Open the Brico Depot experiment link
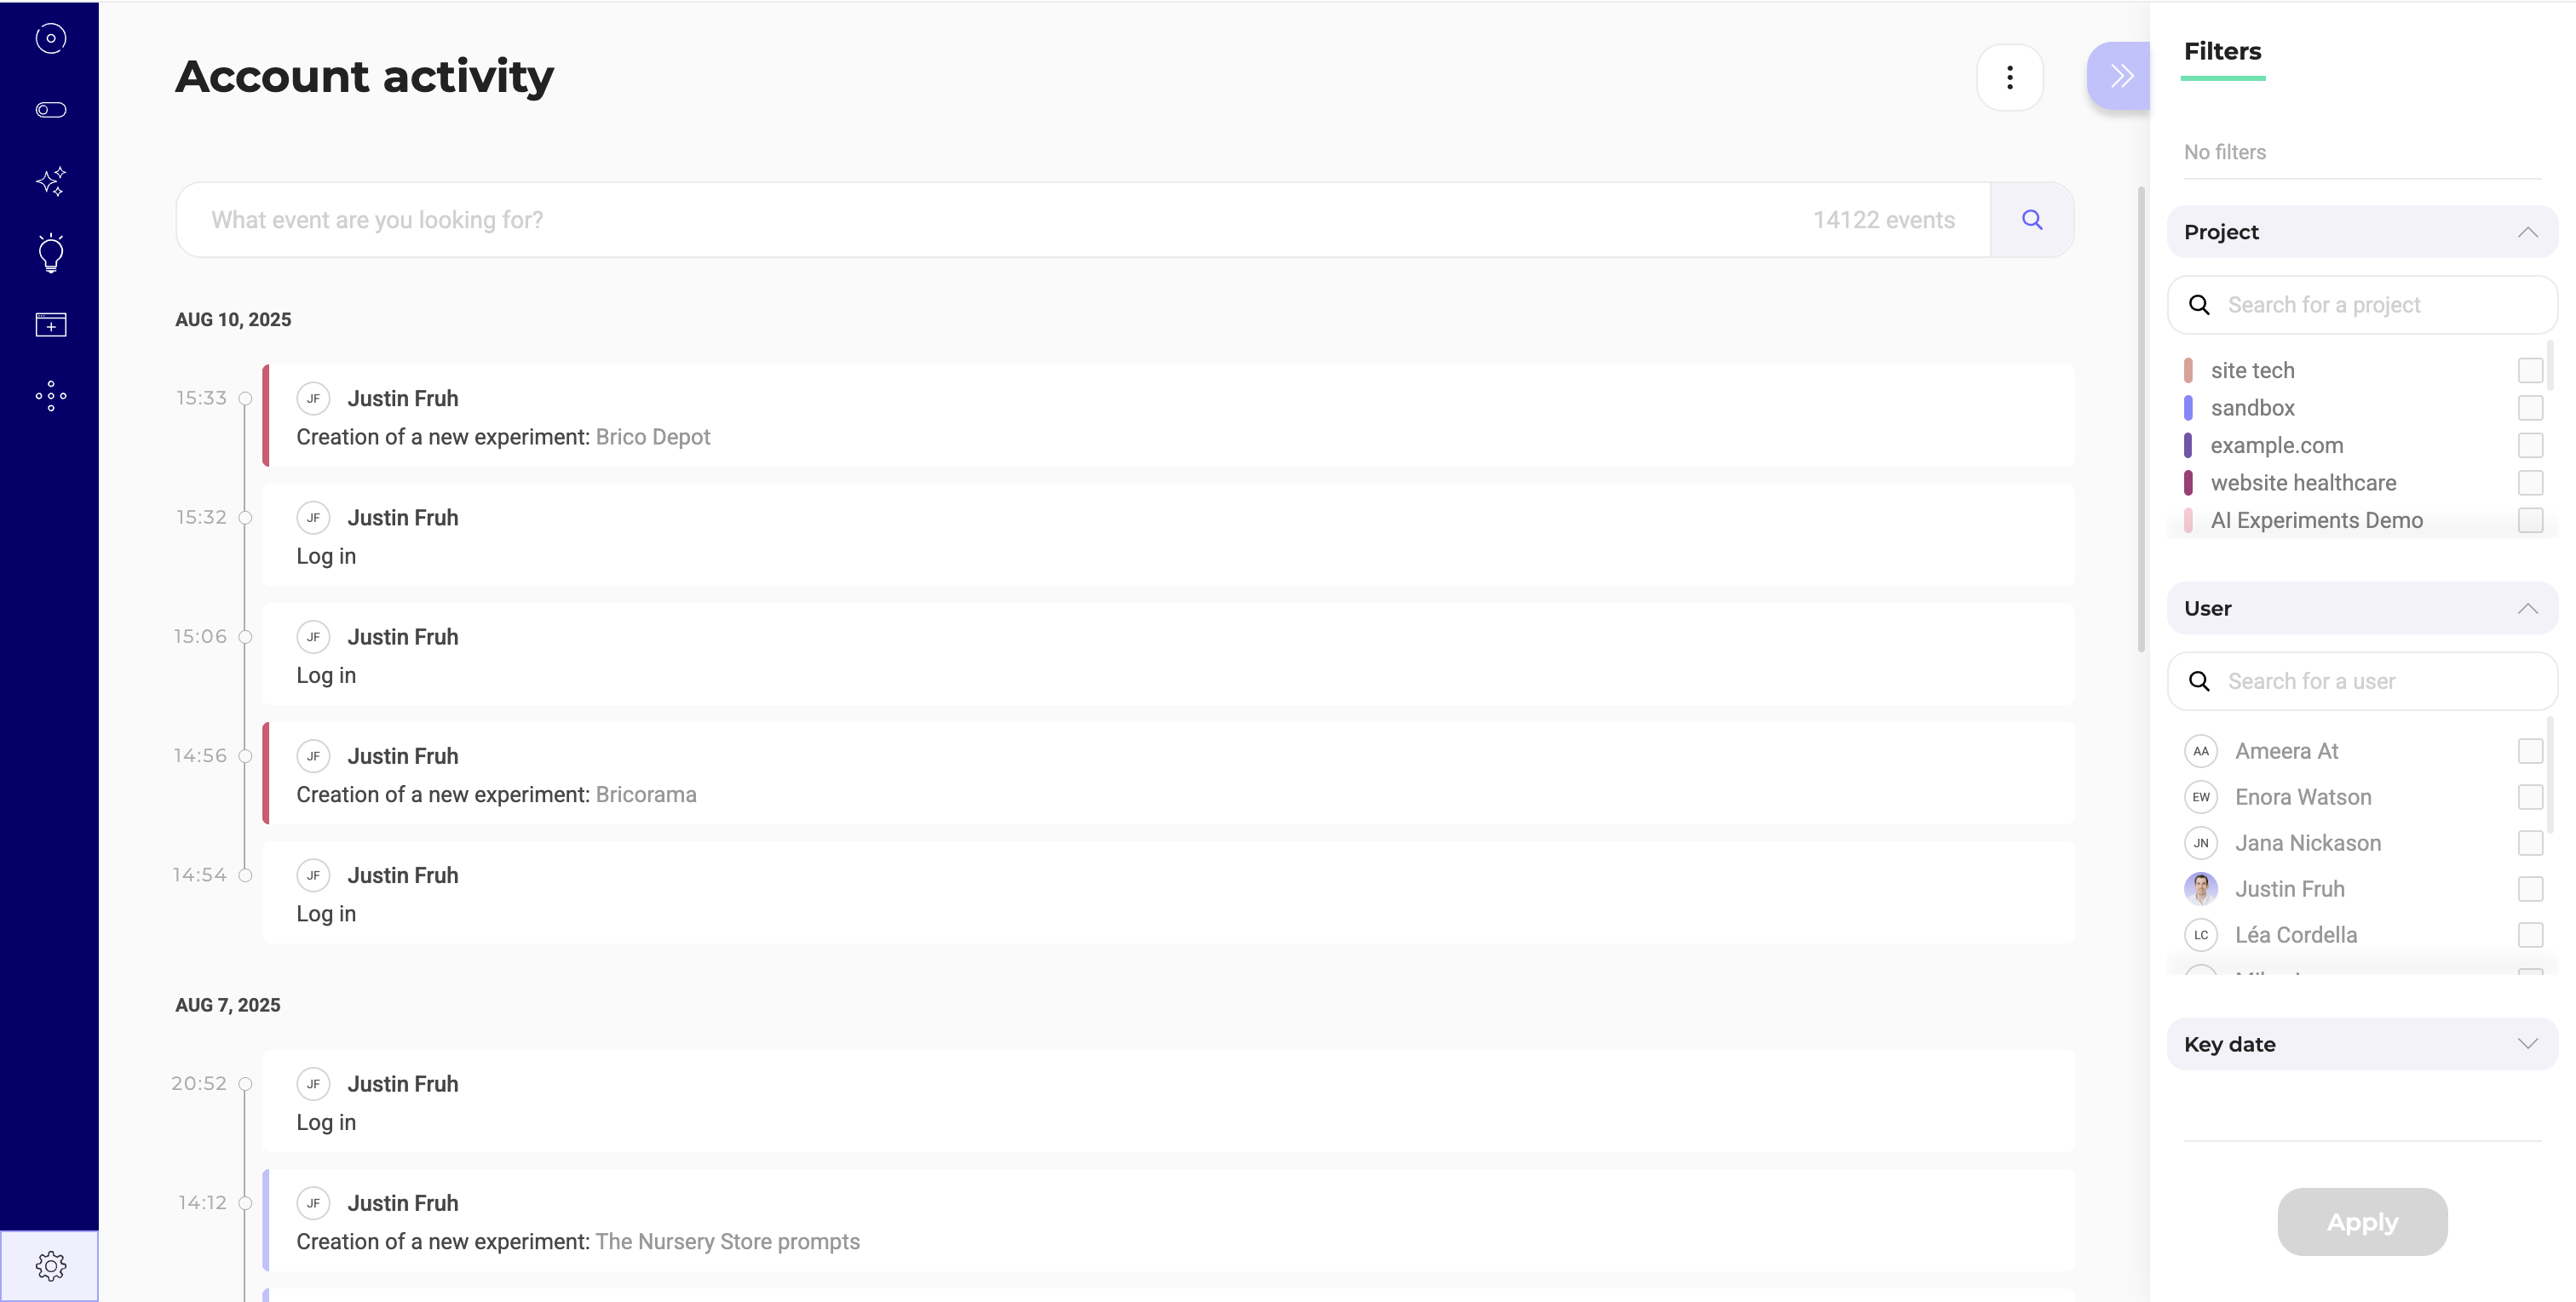The width and height of the screenshot is (2576, 1302). coord(652,437)
